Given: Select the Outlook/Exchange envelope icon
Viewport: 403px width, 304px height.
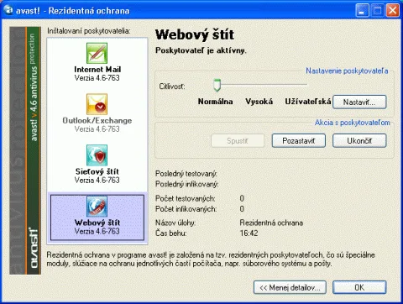Looking at the screenshot, I should pos(97,104).
